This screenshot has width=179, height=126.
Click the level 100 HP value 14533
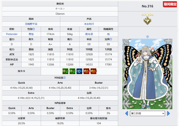89,64
